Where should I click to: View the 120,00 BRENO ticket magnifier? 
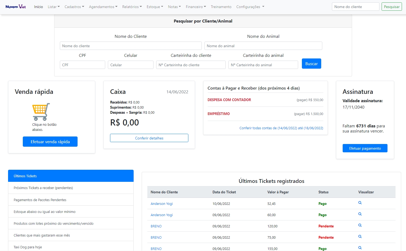(x=360, y=225)
